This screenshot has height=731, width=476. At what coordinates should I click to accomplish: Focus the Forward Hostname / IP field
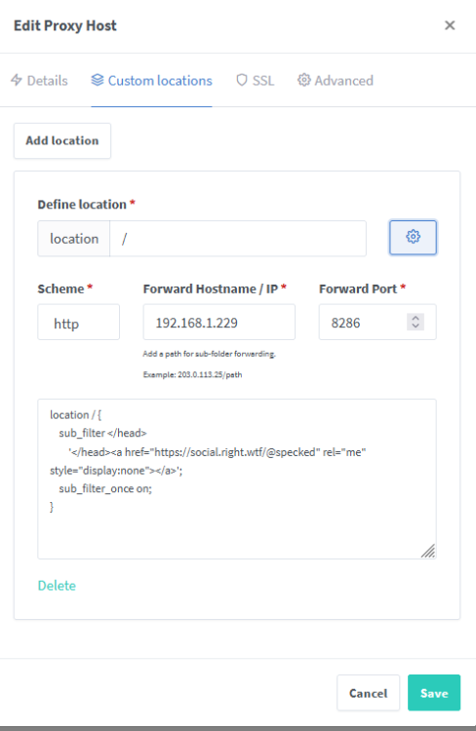(x=218, y=323)
